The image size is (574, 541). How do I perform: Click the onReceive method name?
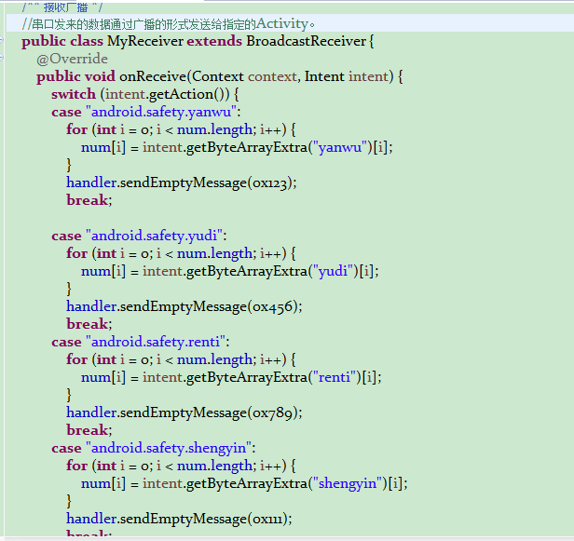(152, 76)
